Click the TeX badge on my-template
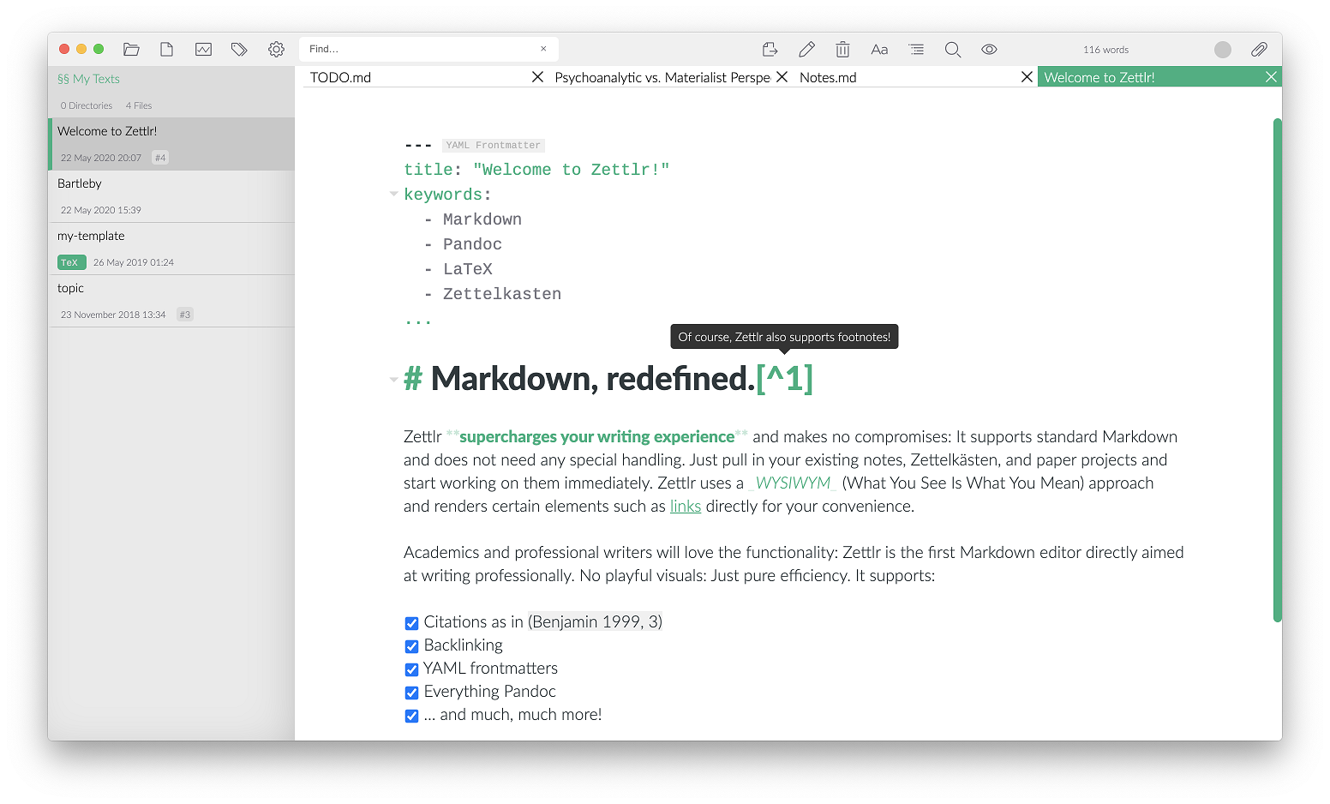Viewport: 1330px width, 804px height. 72,262
